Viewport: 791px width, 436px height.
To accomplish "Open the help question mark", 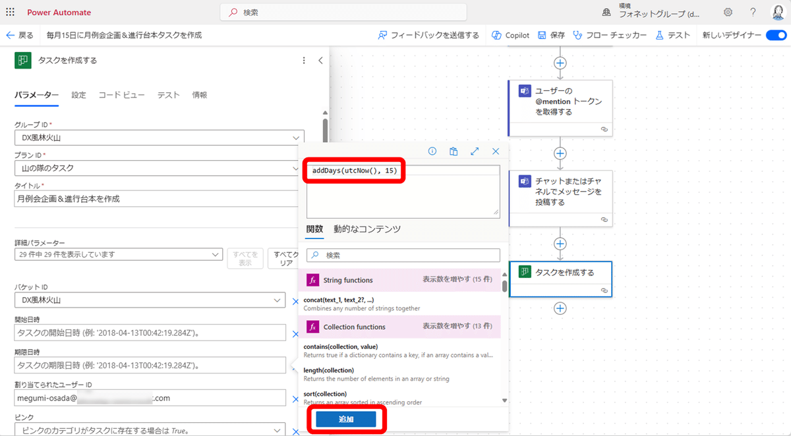I will tap(753, 13).
